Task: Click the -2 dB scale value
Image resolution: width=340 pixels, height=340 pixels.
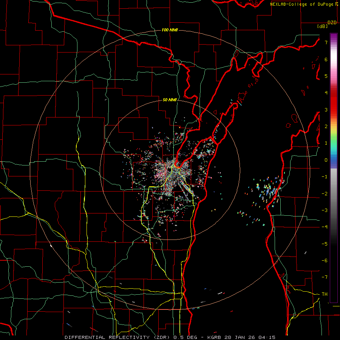Action: tap(325, 194)
